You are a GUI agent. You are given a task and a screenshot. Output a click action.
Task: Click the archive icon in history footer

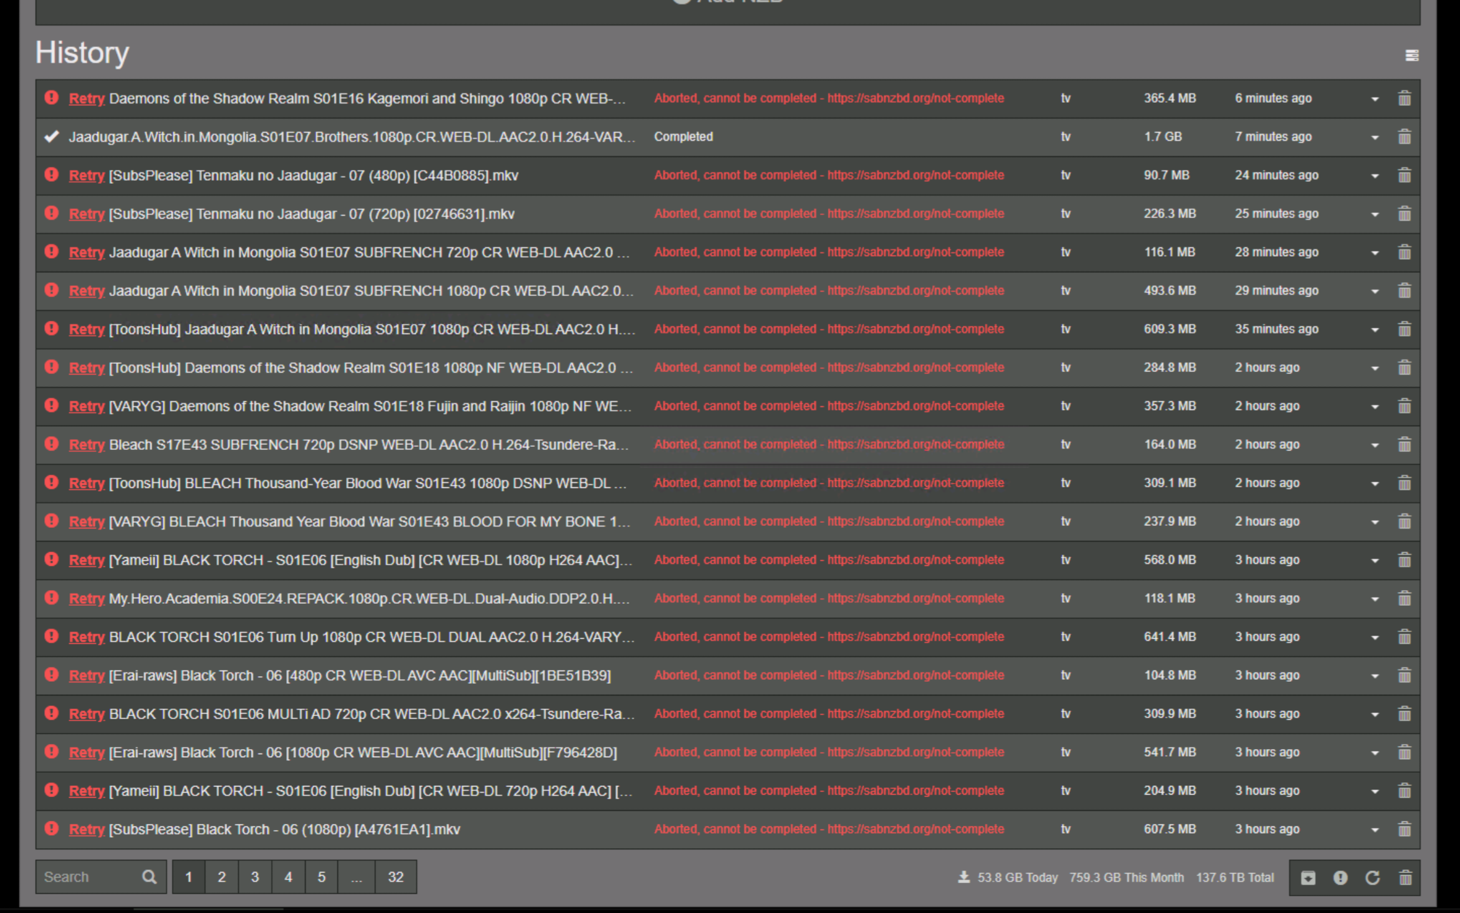click(1308, 878)
